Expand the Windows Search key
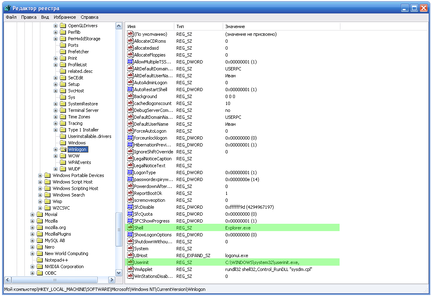 coord(40,195)
